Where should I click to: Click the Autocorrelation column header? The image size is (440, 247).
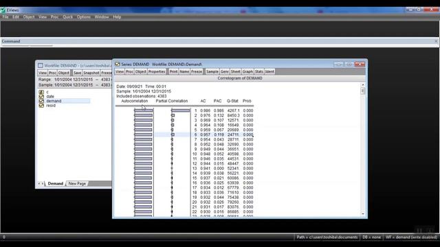click(135, 101)
